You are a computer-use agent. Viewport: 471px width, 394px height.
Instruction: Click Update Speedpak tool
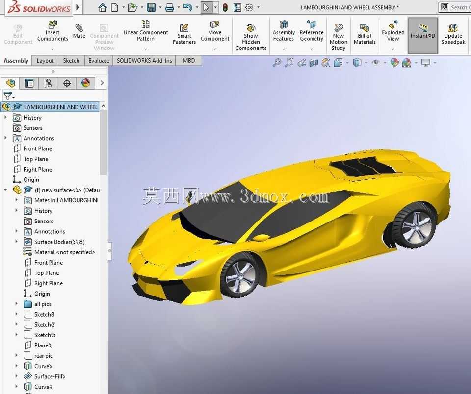pos(453,34)
